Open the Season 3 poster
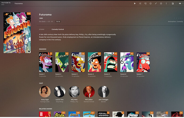Screen dimensions: 184x118 pos(78,62)
